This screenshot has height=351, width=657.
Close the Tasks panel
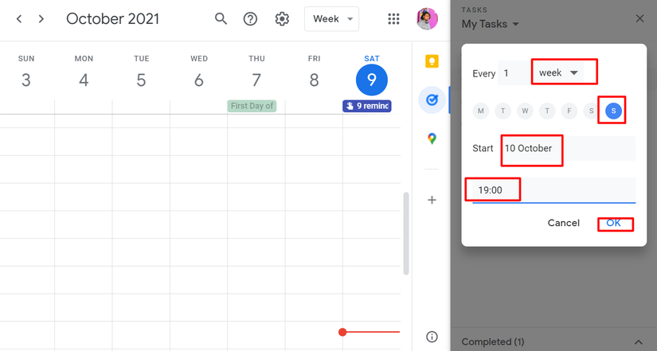coord(639,18)
